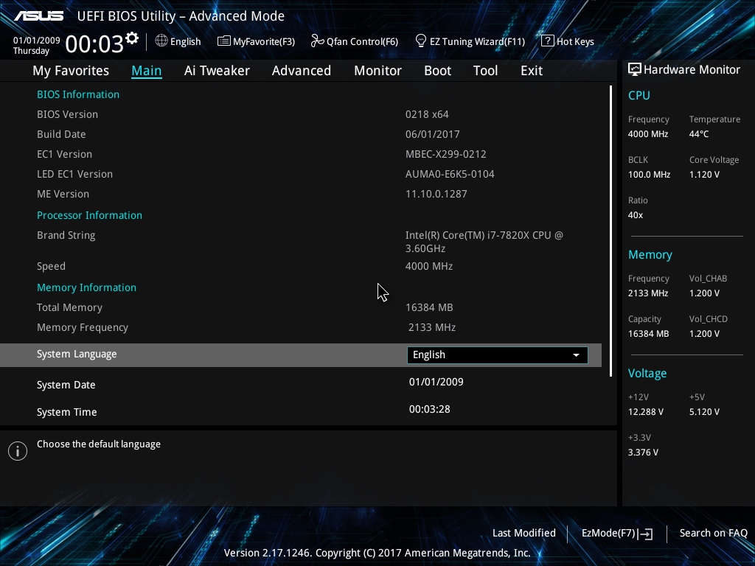Click BIOS Version value 0218 x64
This screenshot has width=755, height=566.
coord(427,114)
